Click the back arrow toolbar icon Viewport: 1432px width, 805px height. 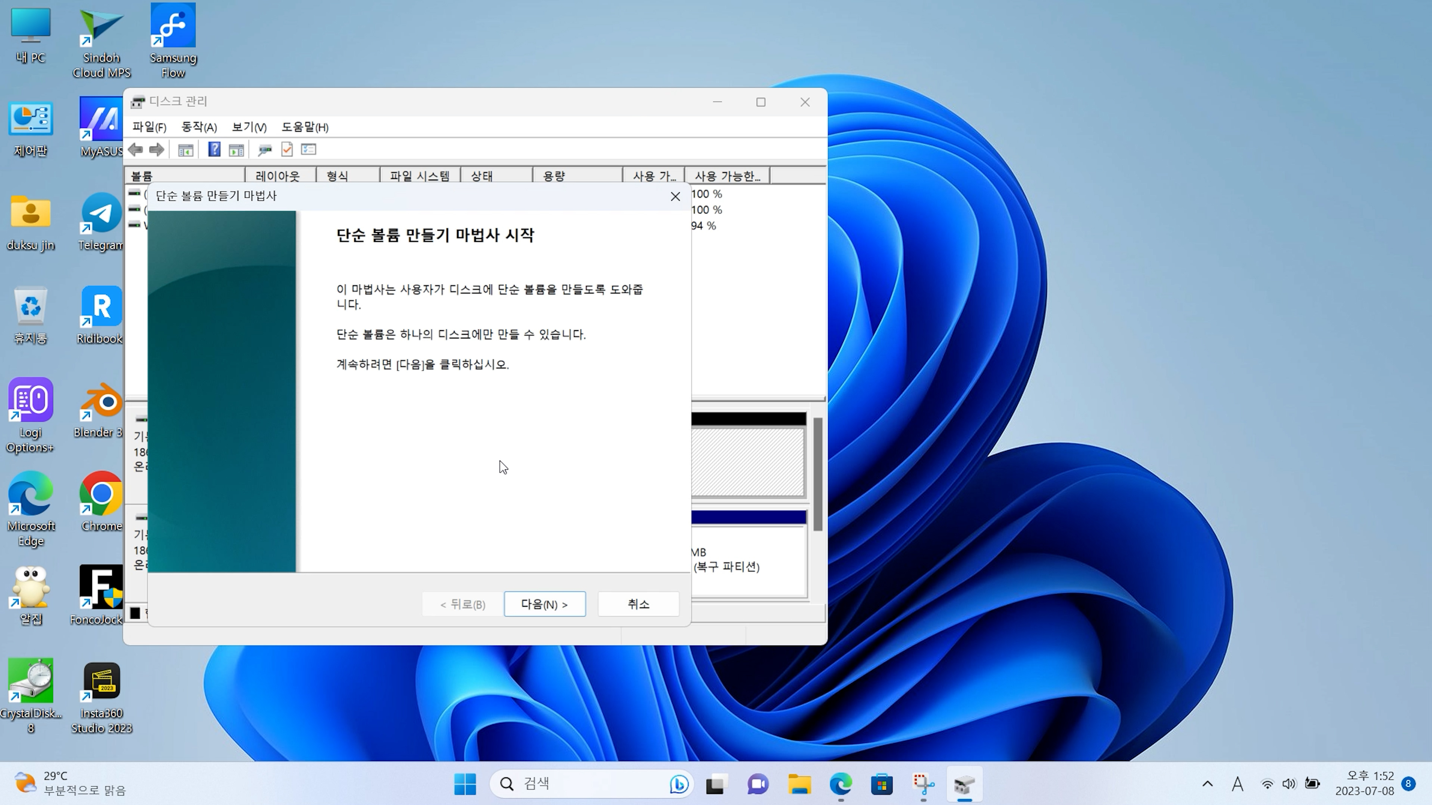click(136, 149)
